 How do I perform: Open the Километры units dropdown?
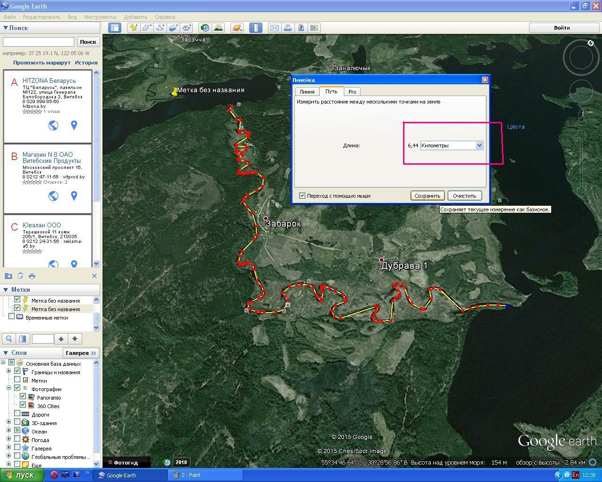[x=479, y=145]
